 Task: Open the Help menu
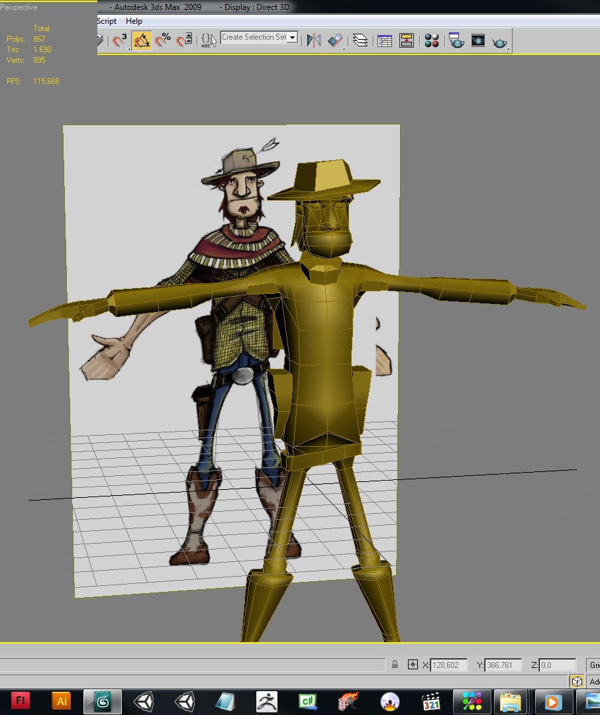click(134, 21)
